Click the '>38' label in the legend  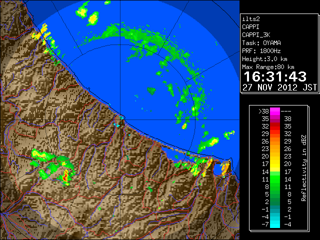click(x=263, y=111)
